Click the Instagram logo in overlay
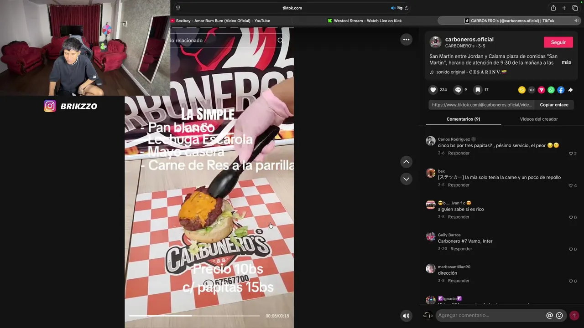The image size is (584, 328). (x=50, y=106)
